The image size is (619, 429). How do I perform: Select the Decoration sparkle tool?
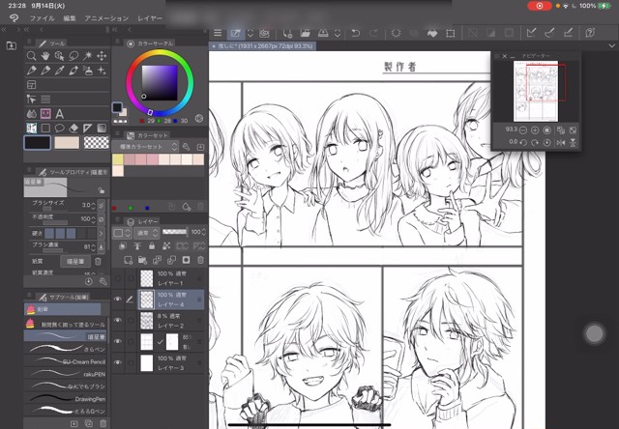(x=102, y=71)
